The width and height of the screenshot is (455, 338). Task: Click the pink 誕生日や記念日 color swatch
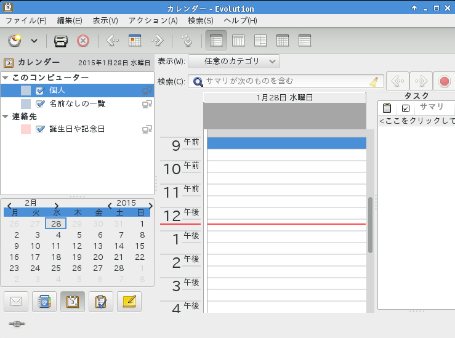click(x=26, y=129)
